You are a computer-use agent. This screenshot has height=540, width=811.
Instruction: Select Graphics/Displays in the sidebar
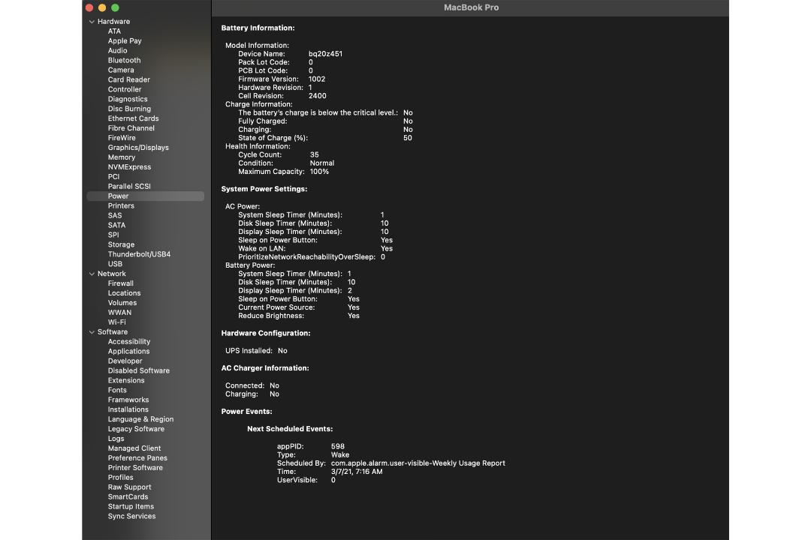point(139,148)
